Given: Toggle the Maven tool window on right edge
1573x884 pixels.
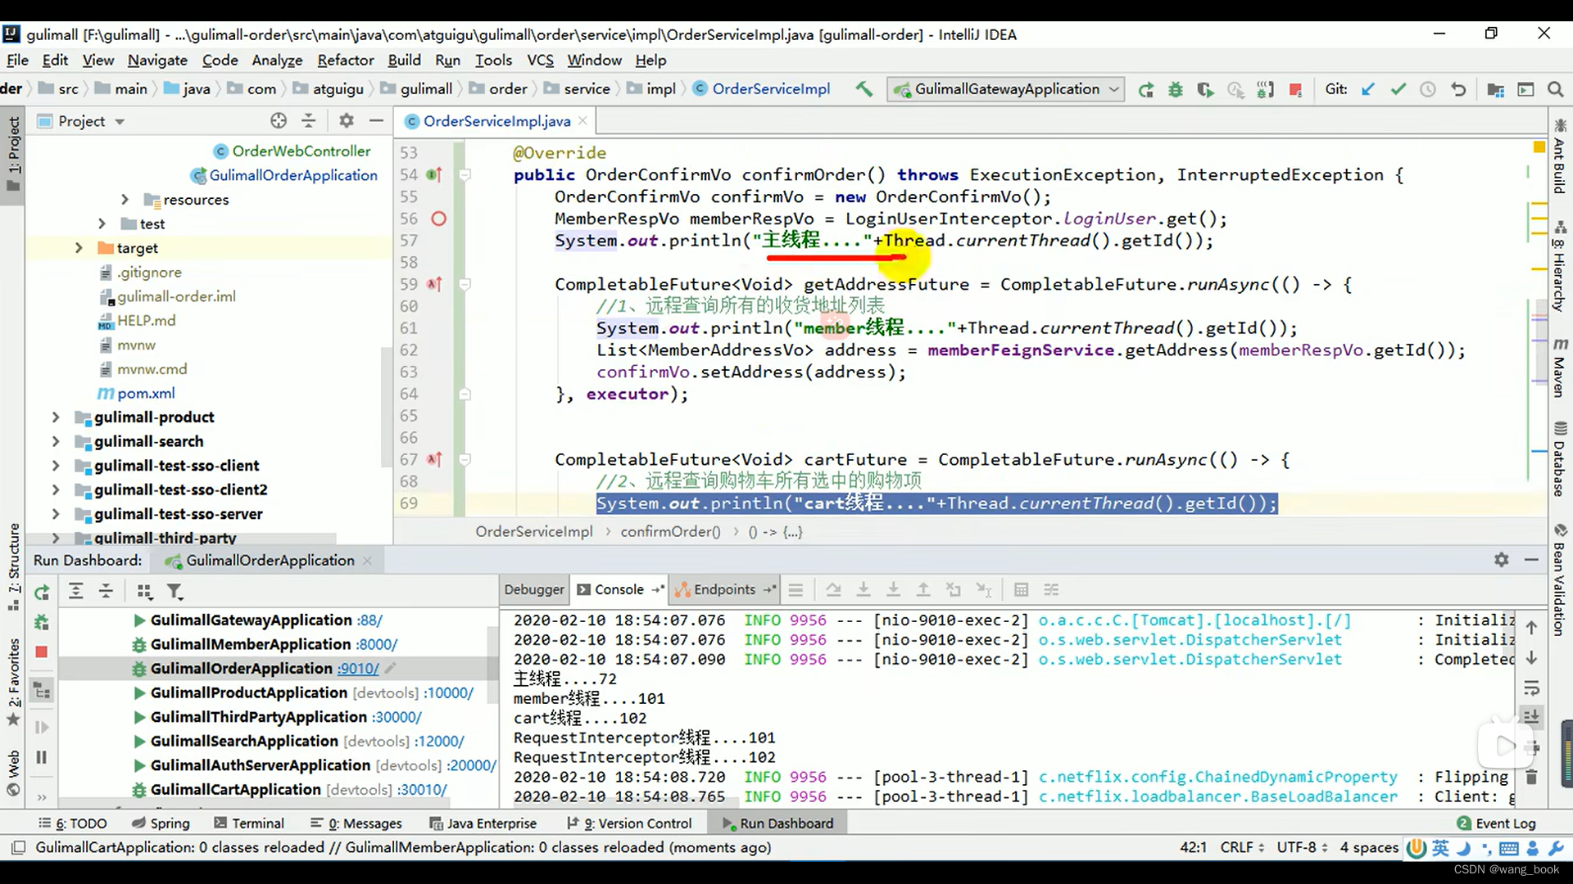Looking at the screenshot, I should pyautogui.click(x=1560, y=367).
